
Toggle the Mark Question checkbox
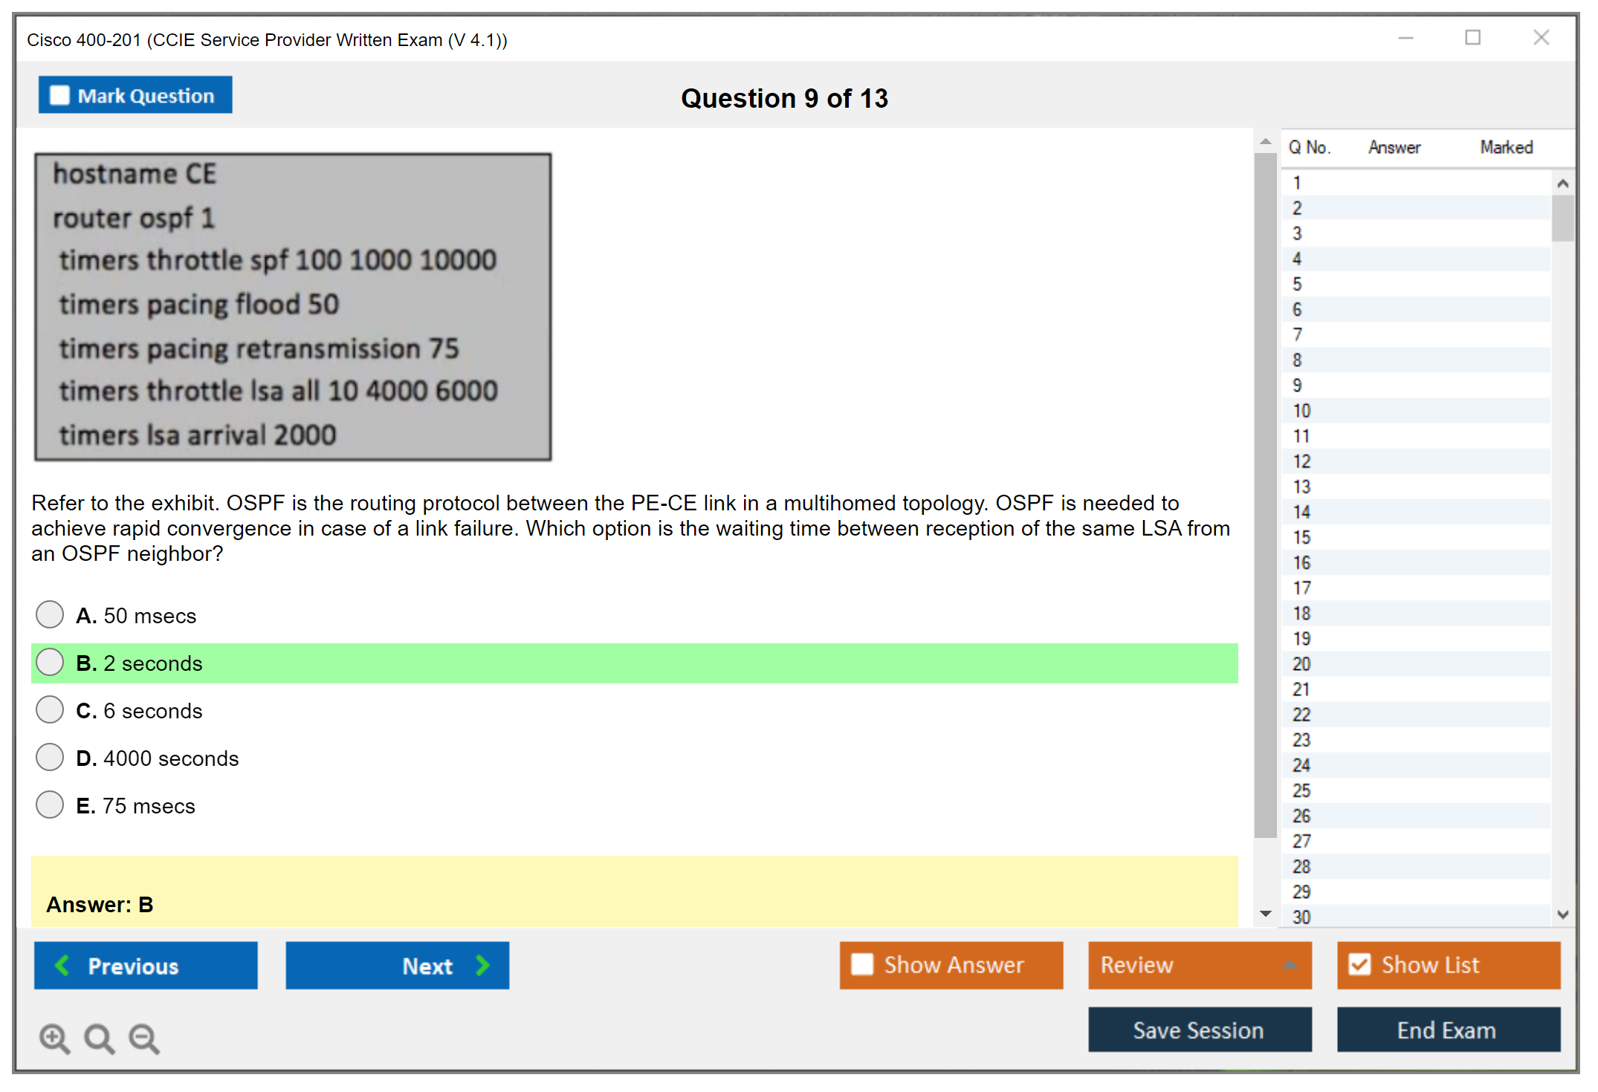pyautogui.click(x=59, y=95)
